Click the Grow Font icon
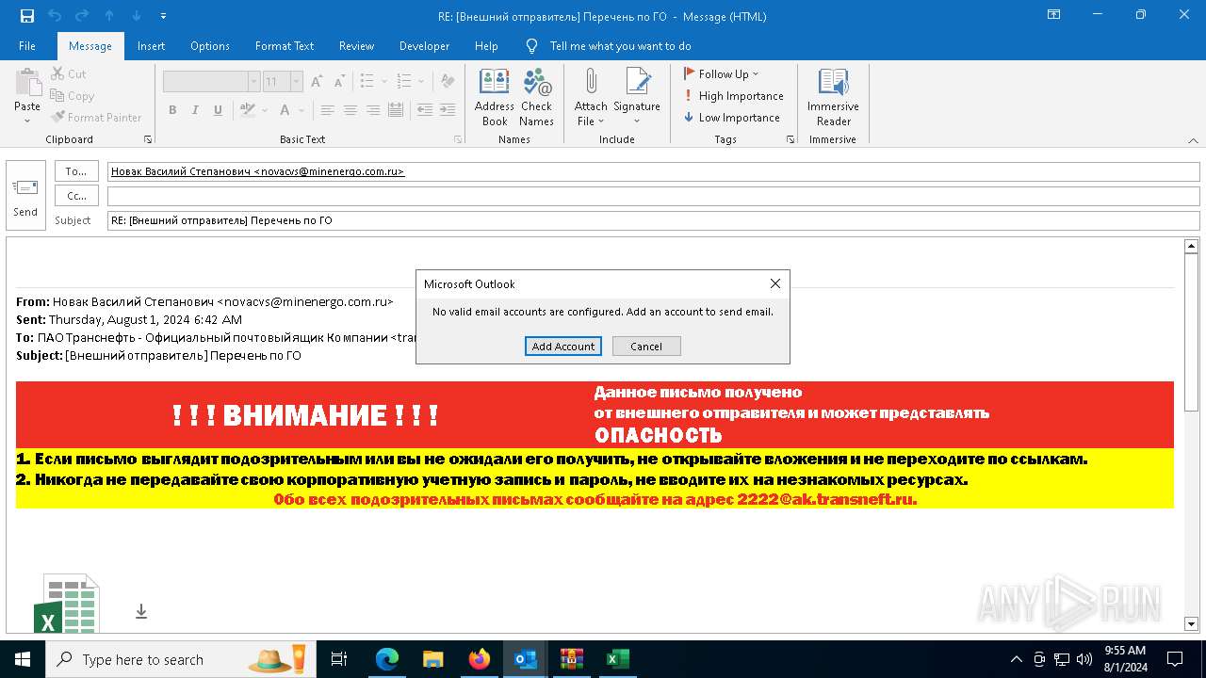This screenshot has height=678, width=1206. [x=317, y=82]
